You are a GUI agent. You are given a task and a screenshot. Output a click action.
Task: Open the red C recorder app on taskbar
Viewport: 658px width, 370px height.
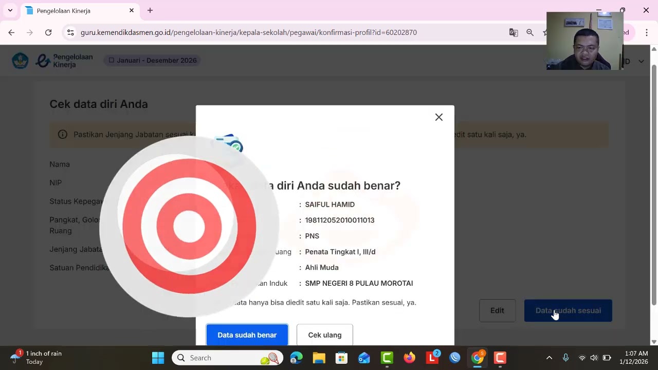(500, 358)
